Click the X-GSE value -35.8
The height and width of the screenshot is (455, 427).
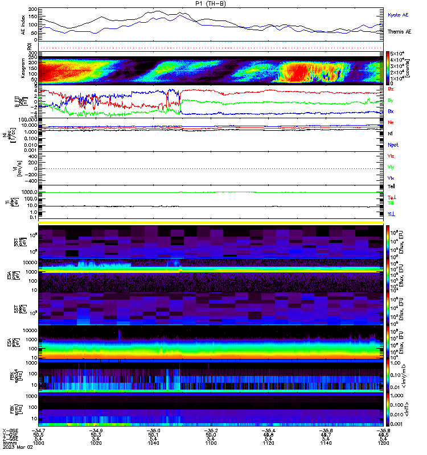coord(383,431)
